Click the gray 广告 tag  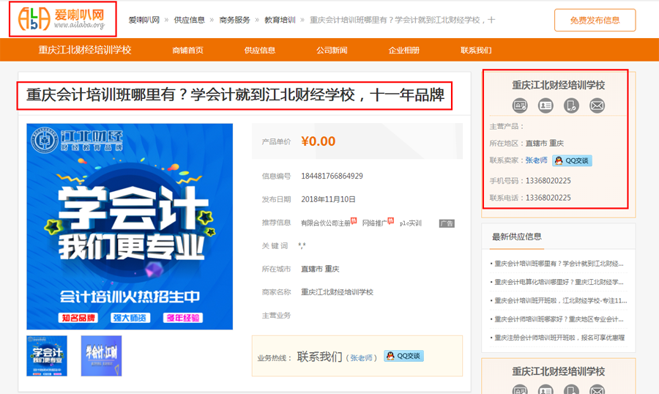447,223
